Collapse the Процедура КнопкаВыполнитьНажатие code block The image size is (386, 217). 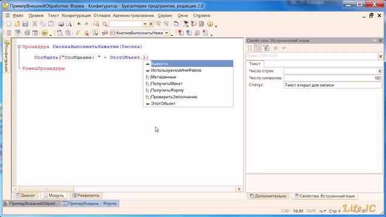pos(19,47)
